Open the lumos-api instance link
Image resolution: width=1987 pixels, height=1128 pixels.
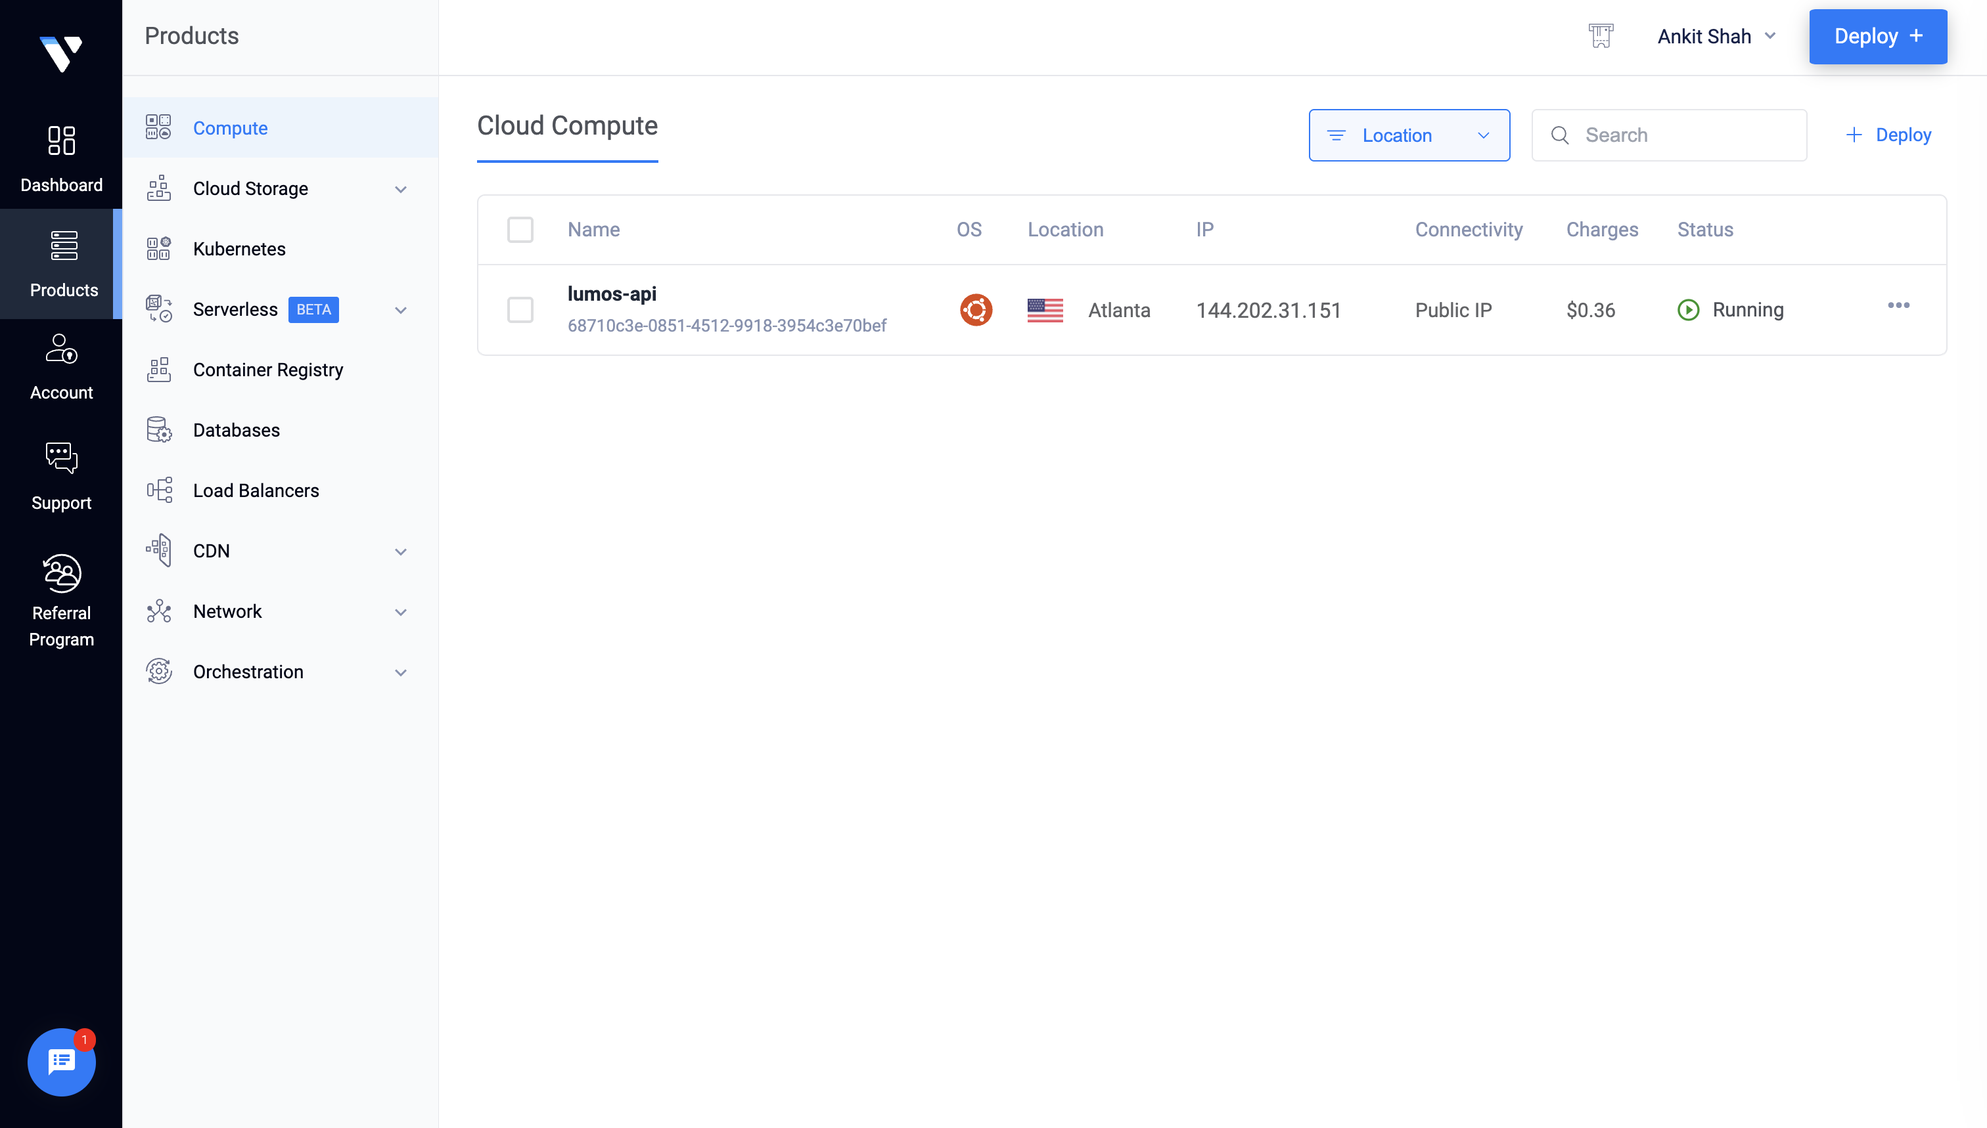click(x=611, y=294)
